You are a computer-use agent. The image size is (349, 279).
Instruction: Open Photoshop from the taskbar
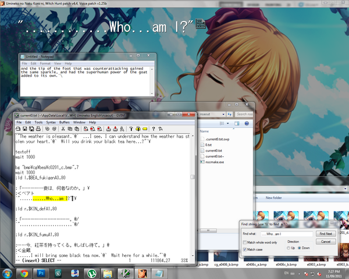tap(41, 273)
